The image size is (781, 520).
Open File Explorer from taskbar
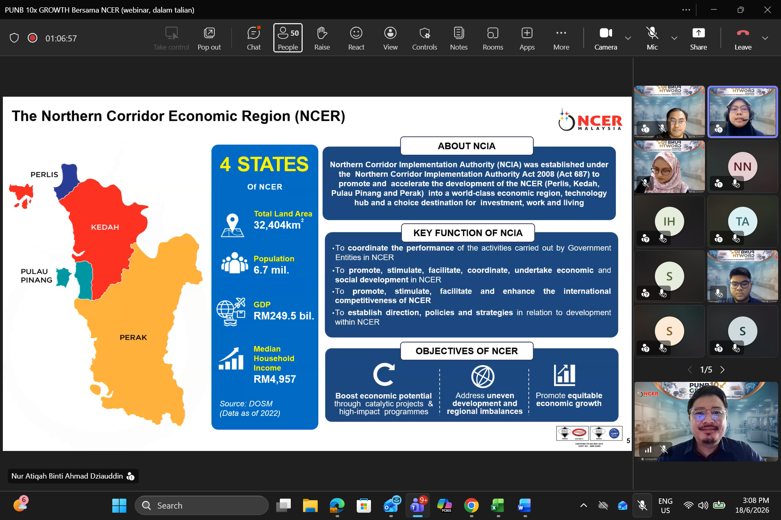tap(310, 506)
